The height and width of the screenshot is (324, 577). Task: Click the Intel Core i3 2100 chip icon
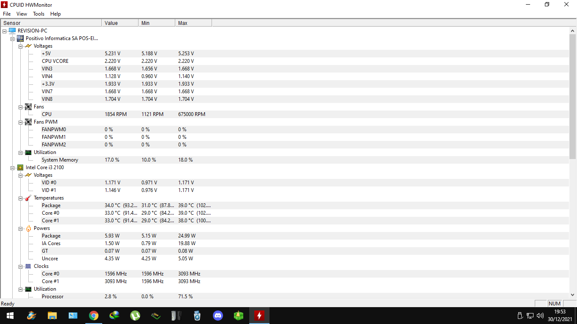[x=20, y=167]
